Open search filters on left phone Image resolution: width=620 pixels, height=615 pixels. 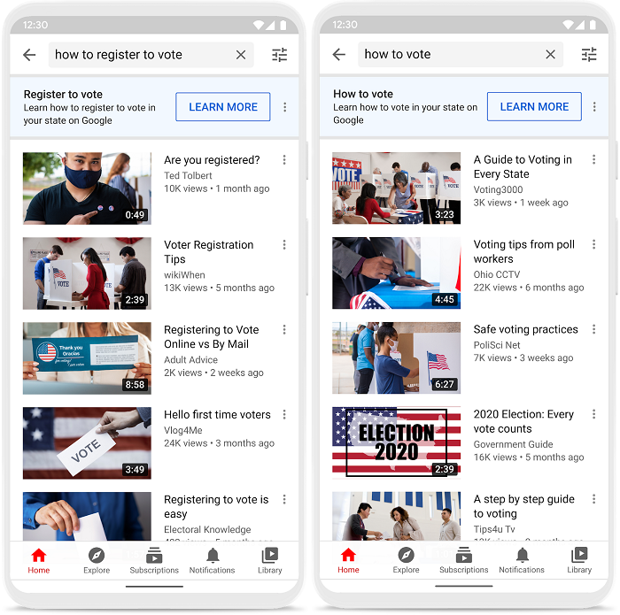(280, 55)
